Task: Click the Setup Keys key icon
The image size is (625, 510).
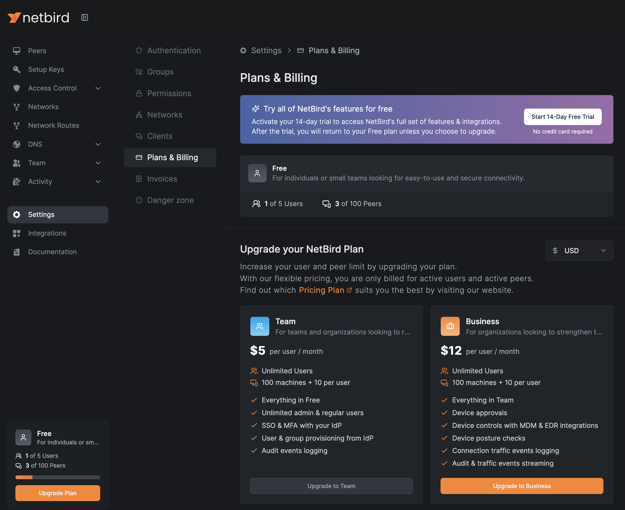Action: point(17,70)
